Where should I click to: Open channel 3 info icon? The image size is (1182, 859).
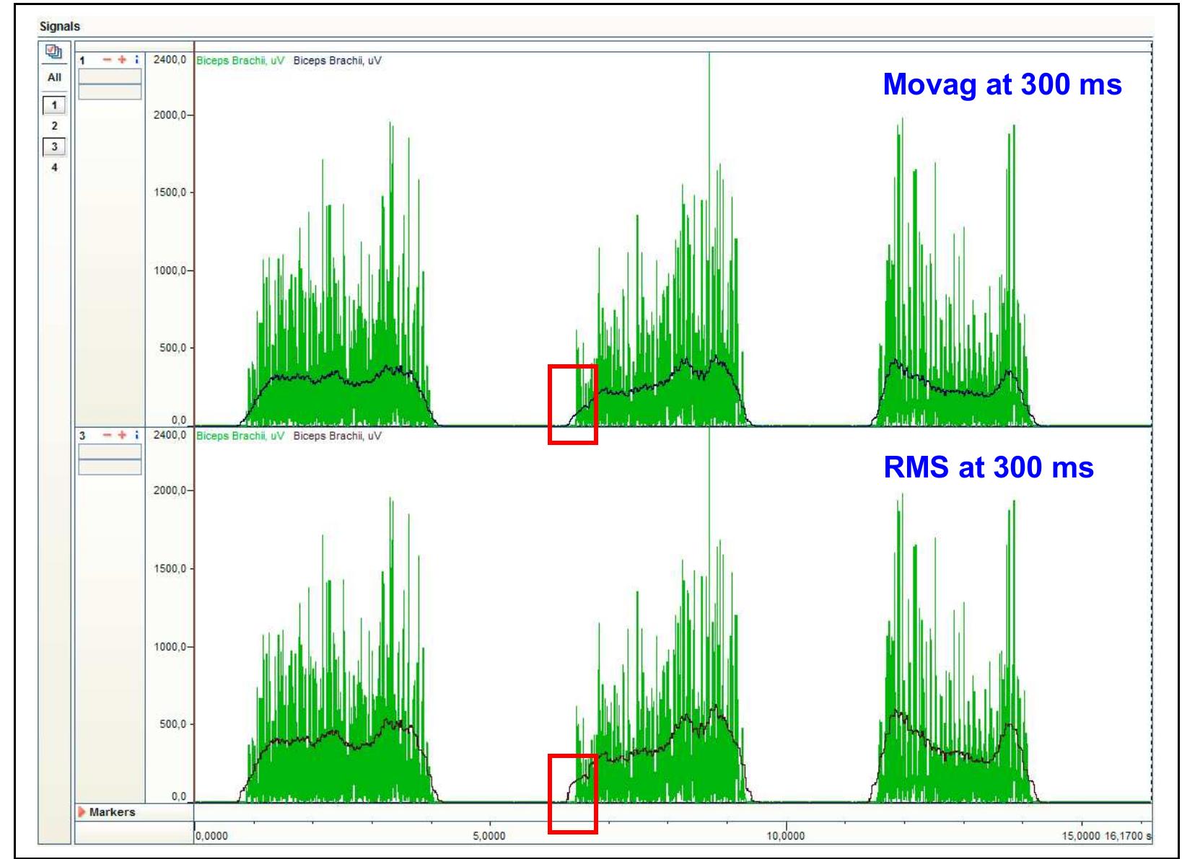pyautogui.click(x=136, y=435)
